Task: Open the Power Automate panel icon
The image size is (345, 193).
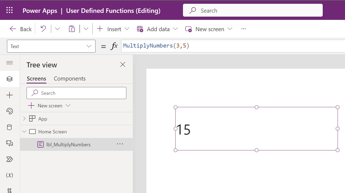Action: click(10, 159)
